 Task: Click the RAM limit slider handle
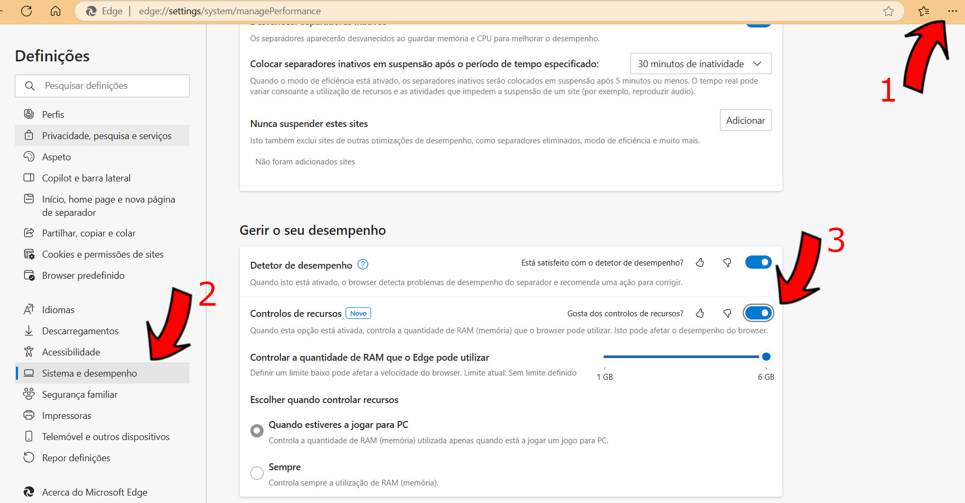pos(766,356)
